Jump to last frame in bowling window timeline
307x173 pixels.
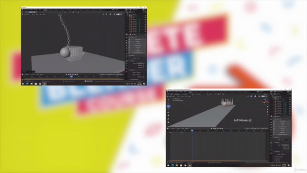tap(222, 128)
